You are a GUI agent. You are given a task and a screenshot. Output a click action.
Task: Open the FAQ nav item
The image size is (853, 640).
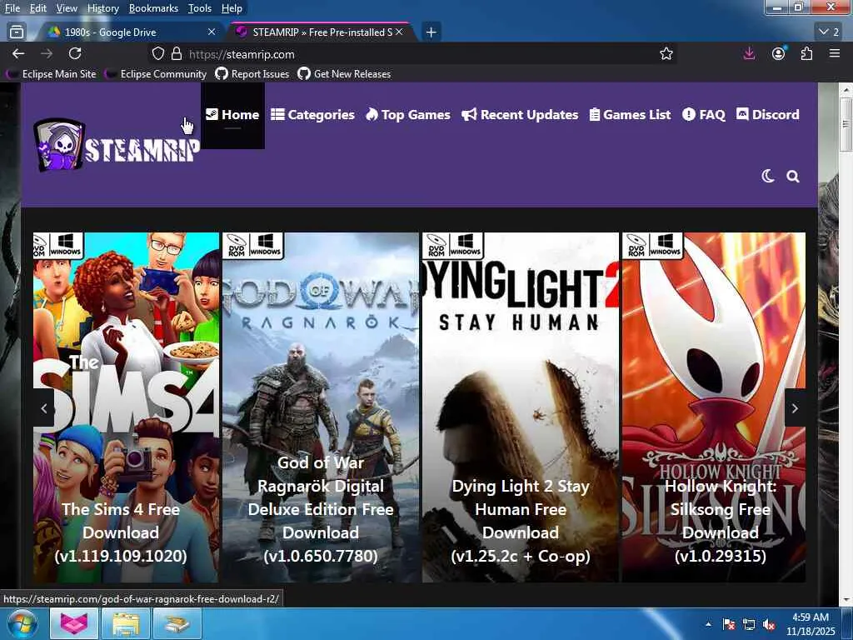click(703, 115)
